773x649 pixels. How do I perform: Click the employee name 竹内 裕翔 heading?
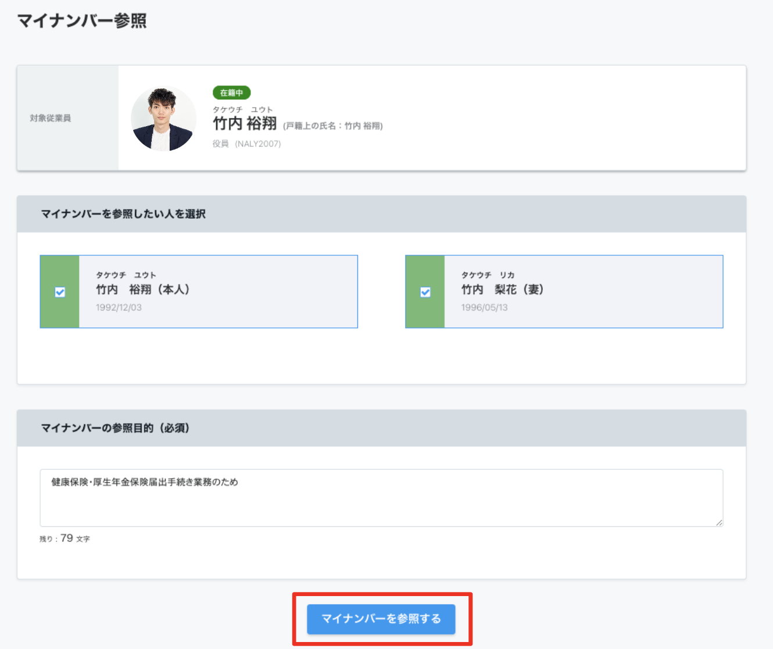coord(245,123)
